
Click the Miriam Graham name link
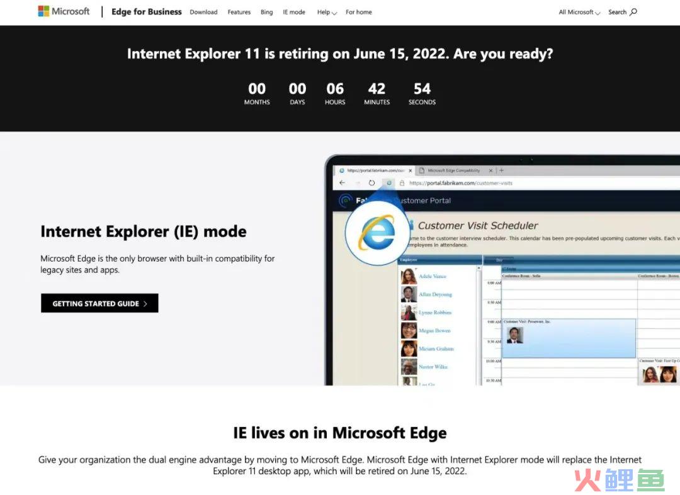tap(436, 348)
